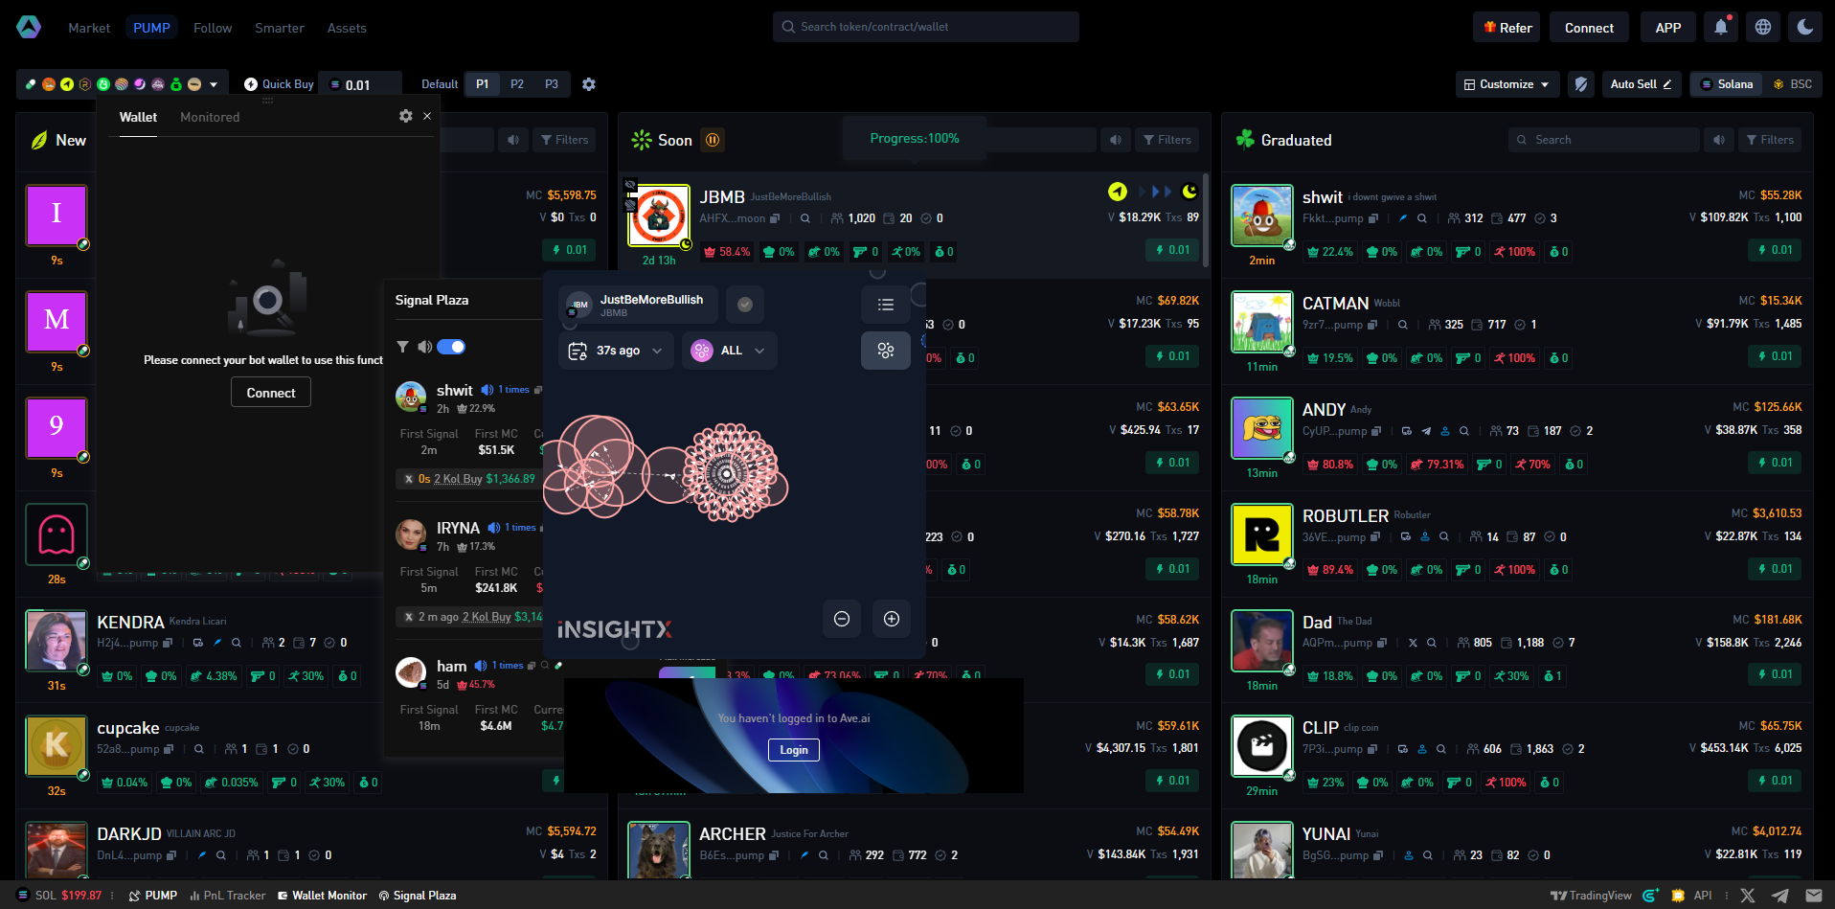Open the Customize dropdown
Image resolution: width=1835 pixels, height=909 pixels.
coord(1507,84)
